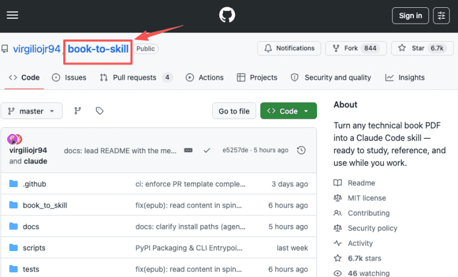Star the repository
Viewport: 458px width, 277px height.
click(x=422, y=48)
